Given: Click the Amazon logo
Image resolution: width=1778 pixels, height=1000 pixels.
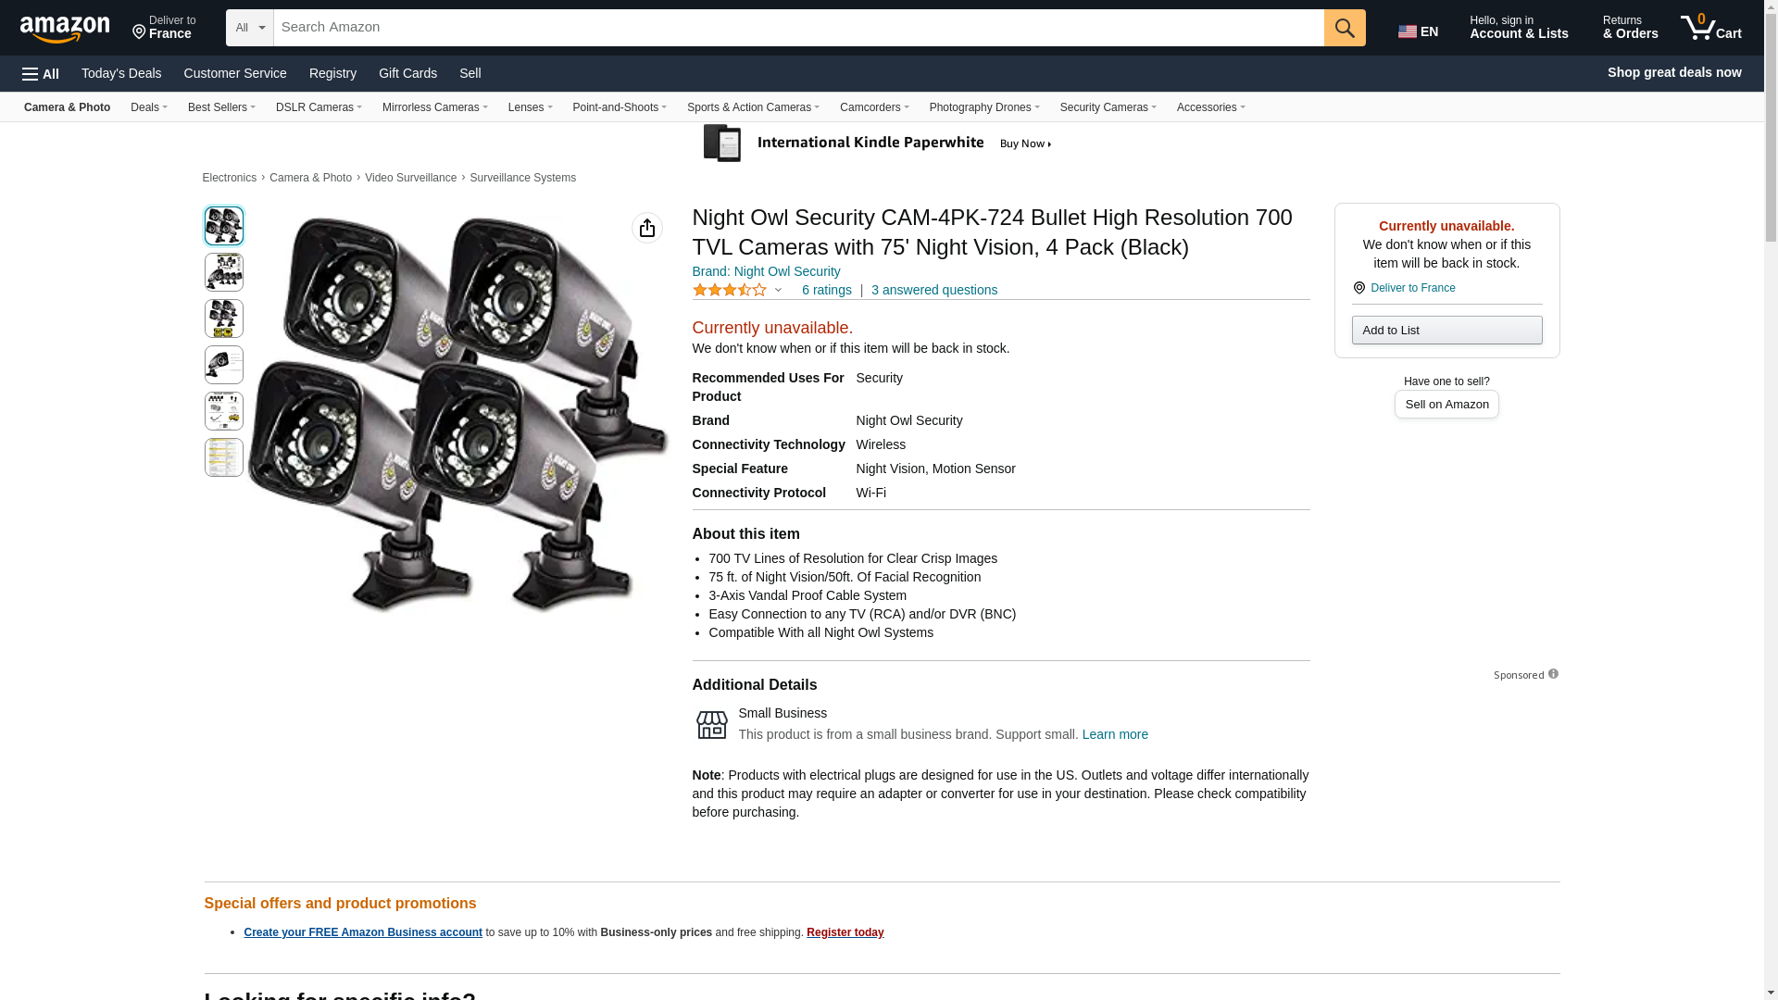Looking at the screenshot, I should [65, 29].
